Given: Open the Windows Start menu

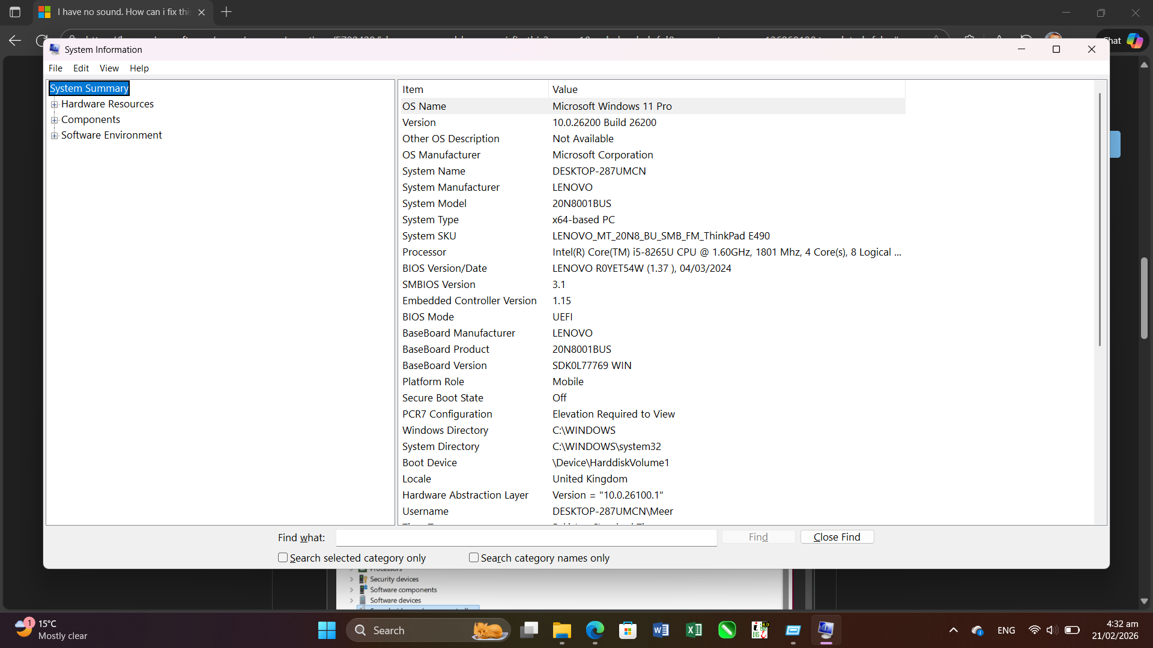Looking at the screenshot, I should tap(327, 630).
